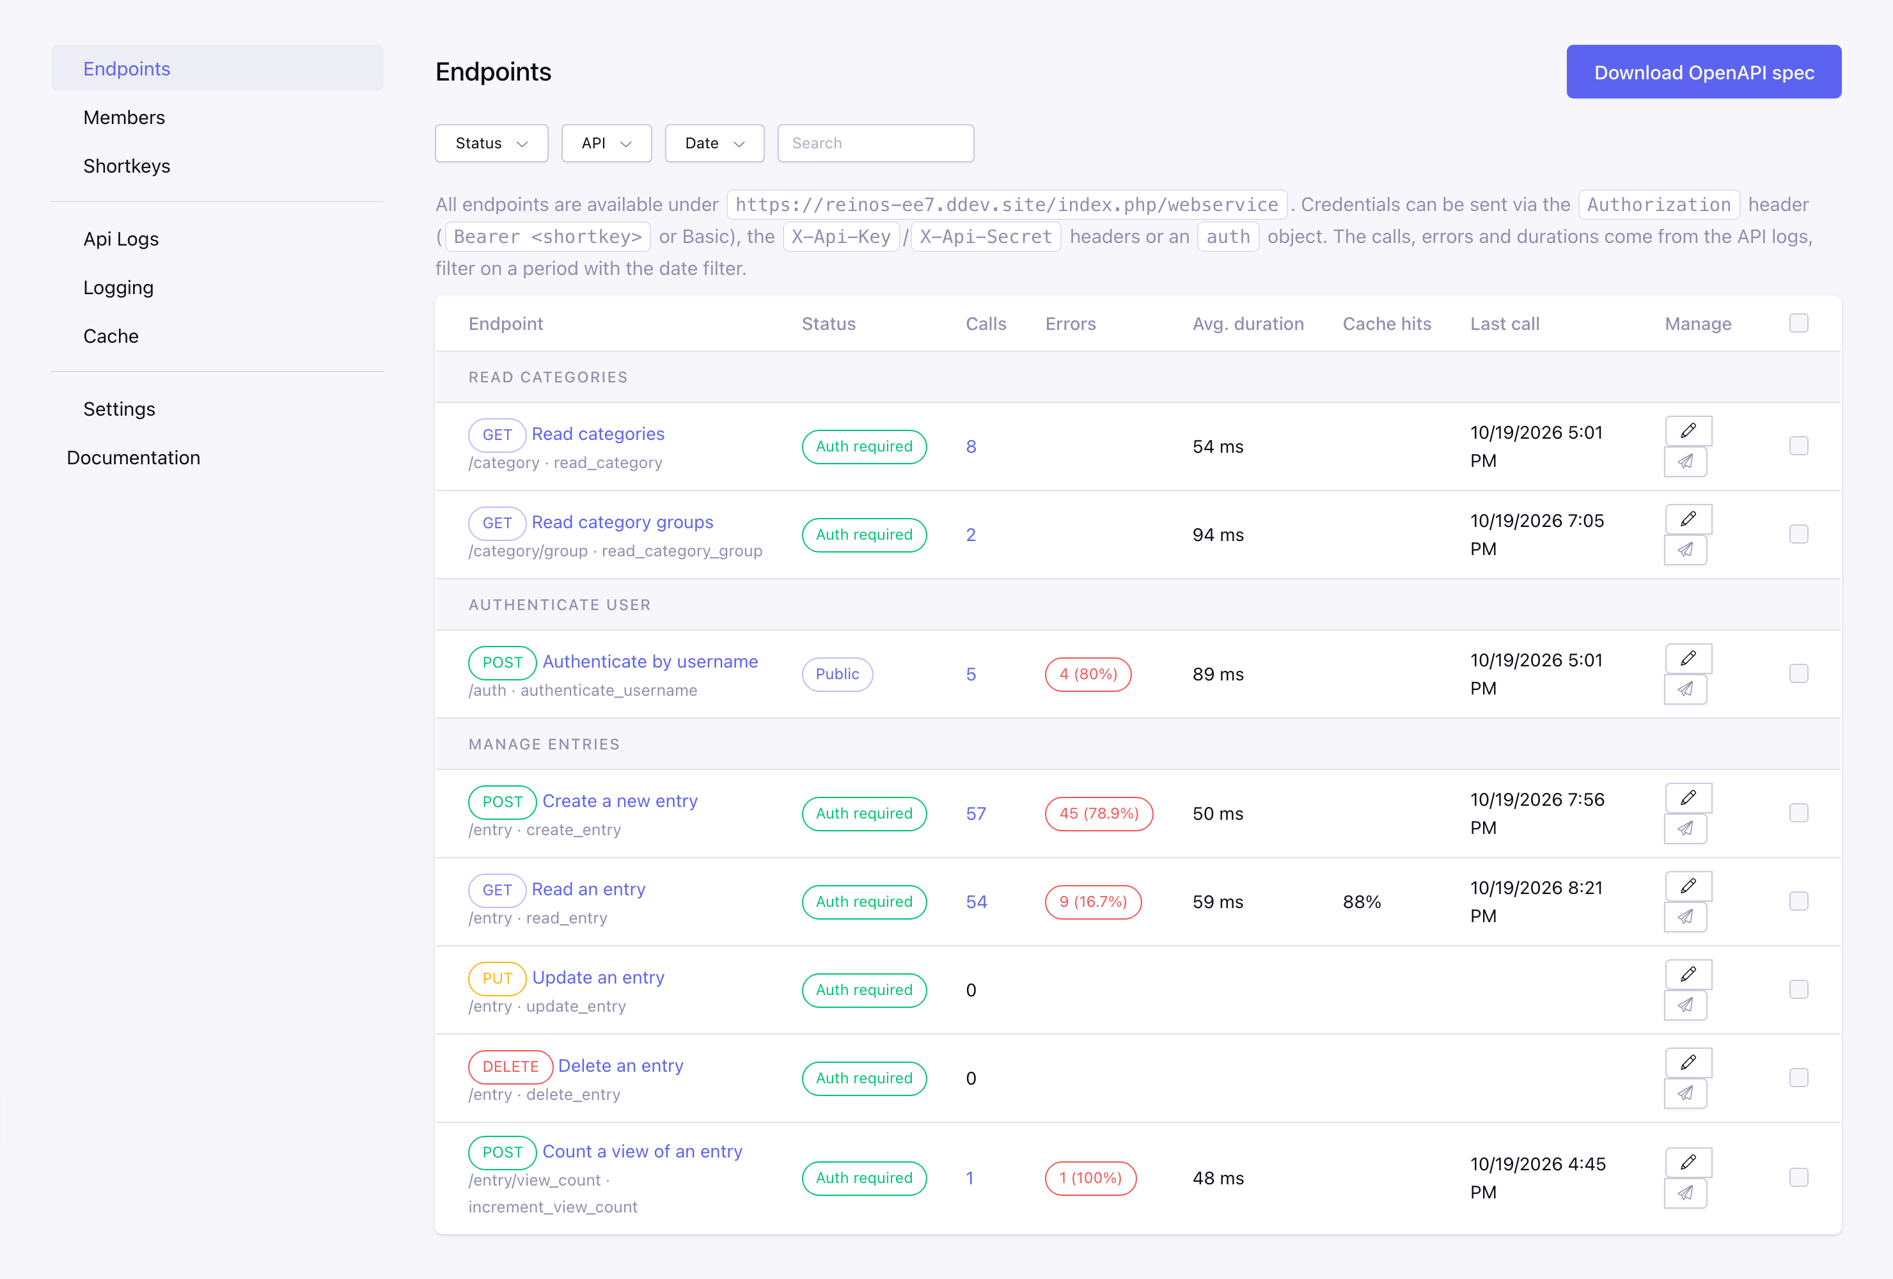
Task: Tick checkbox for Authenticate by username row
Action: coord(1798,674)
